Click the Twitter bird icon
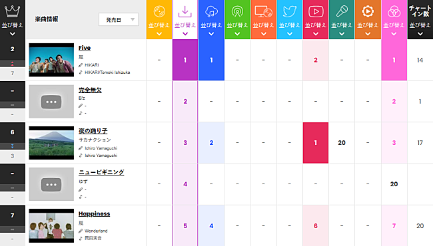Viewport: 433px width, 246px height. click(x=289, y=11)
